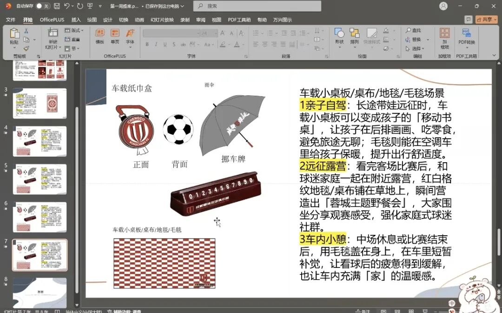Open the 模板 templates icon in OfficePLUS
Screen dimensions: 502x313
[100, 35]
